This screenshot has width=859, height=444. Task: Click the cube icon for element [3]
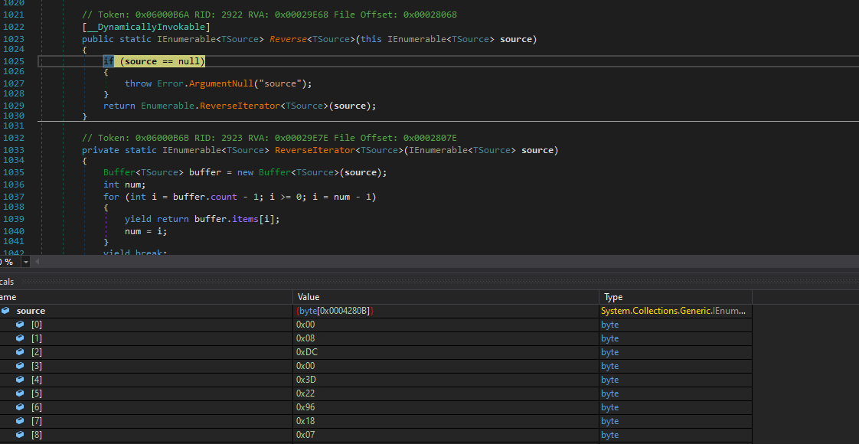[20, 366]
